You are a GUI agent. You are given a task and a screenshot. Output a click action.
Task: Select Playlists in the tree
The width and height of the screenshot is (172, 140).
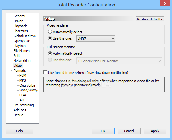[x=19, y=46]
